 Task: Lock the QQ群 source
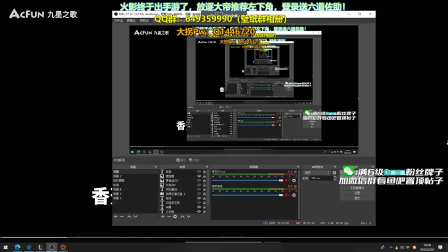(204, 207)
